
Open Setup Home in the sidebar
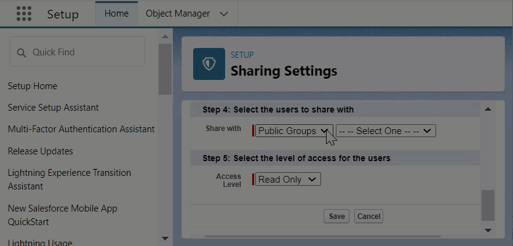[33, 86]
